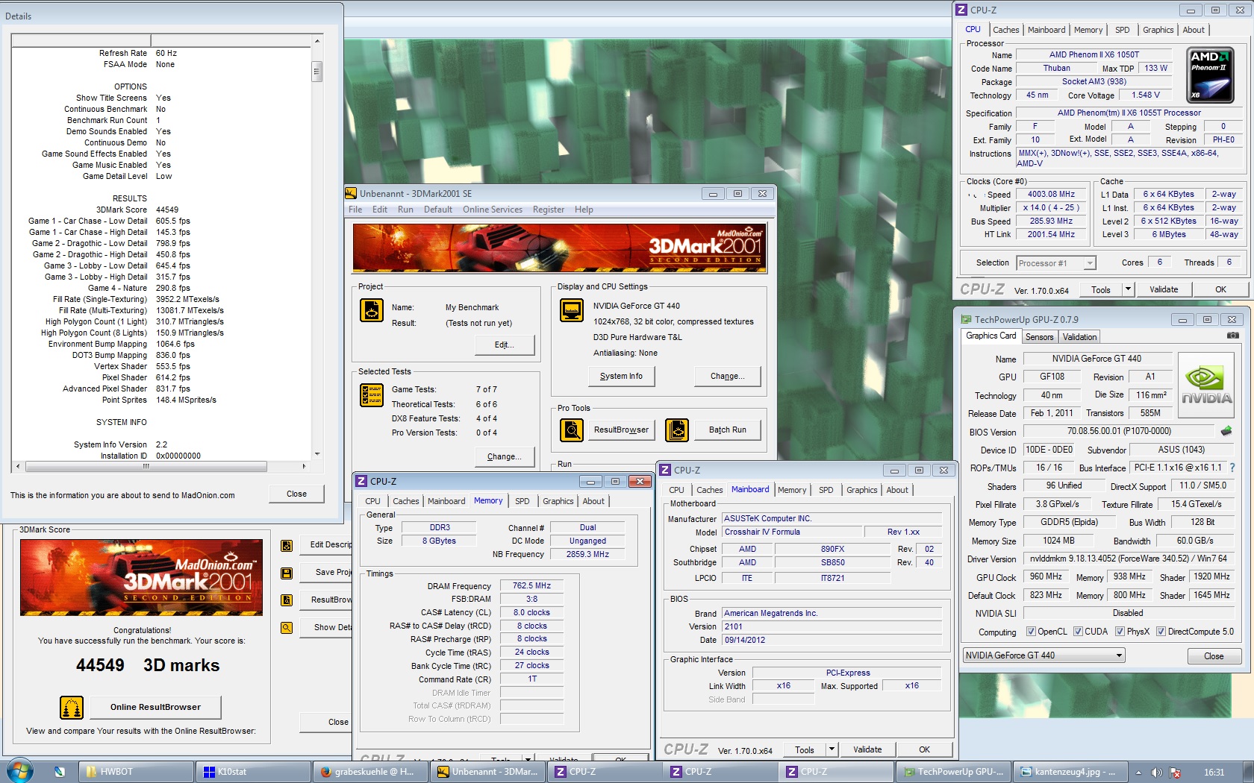
Task: Click the Edit... button under Project
Action: click(505, 345)
